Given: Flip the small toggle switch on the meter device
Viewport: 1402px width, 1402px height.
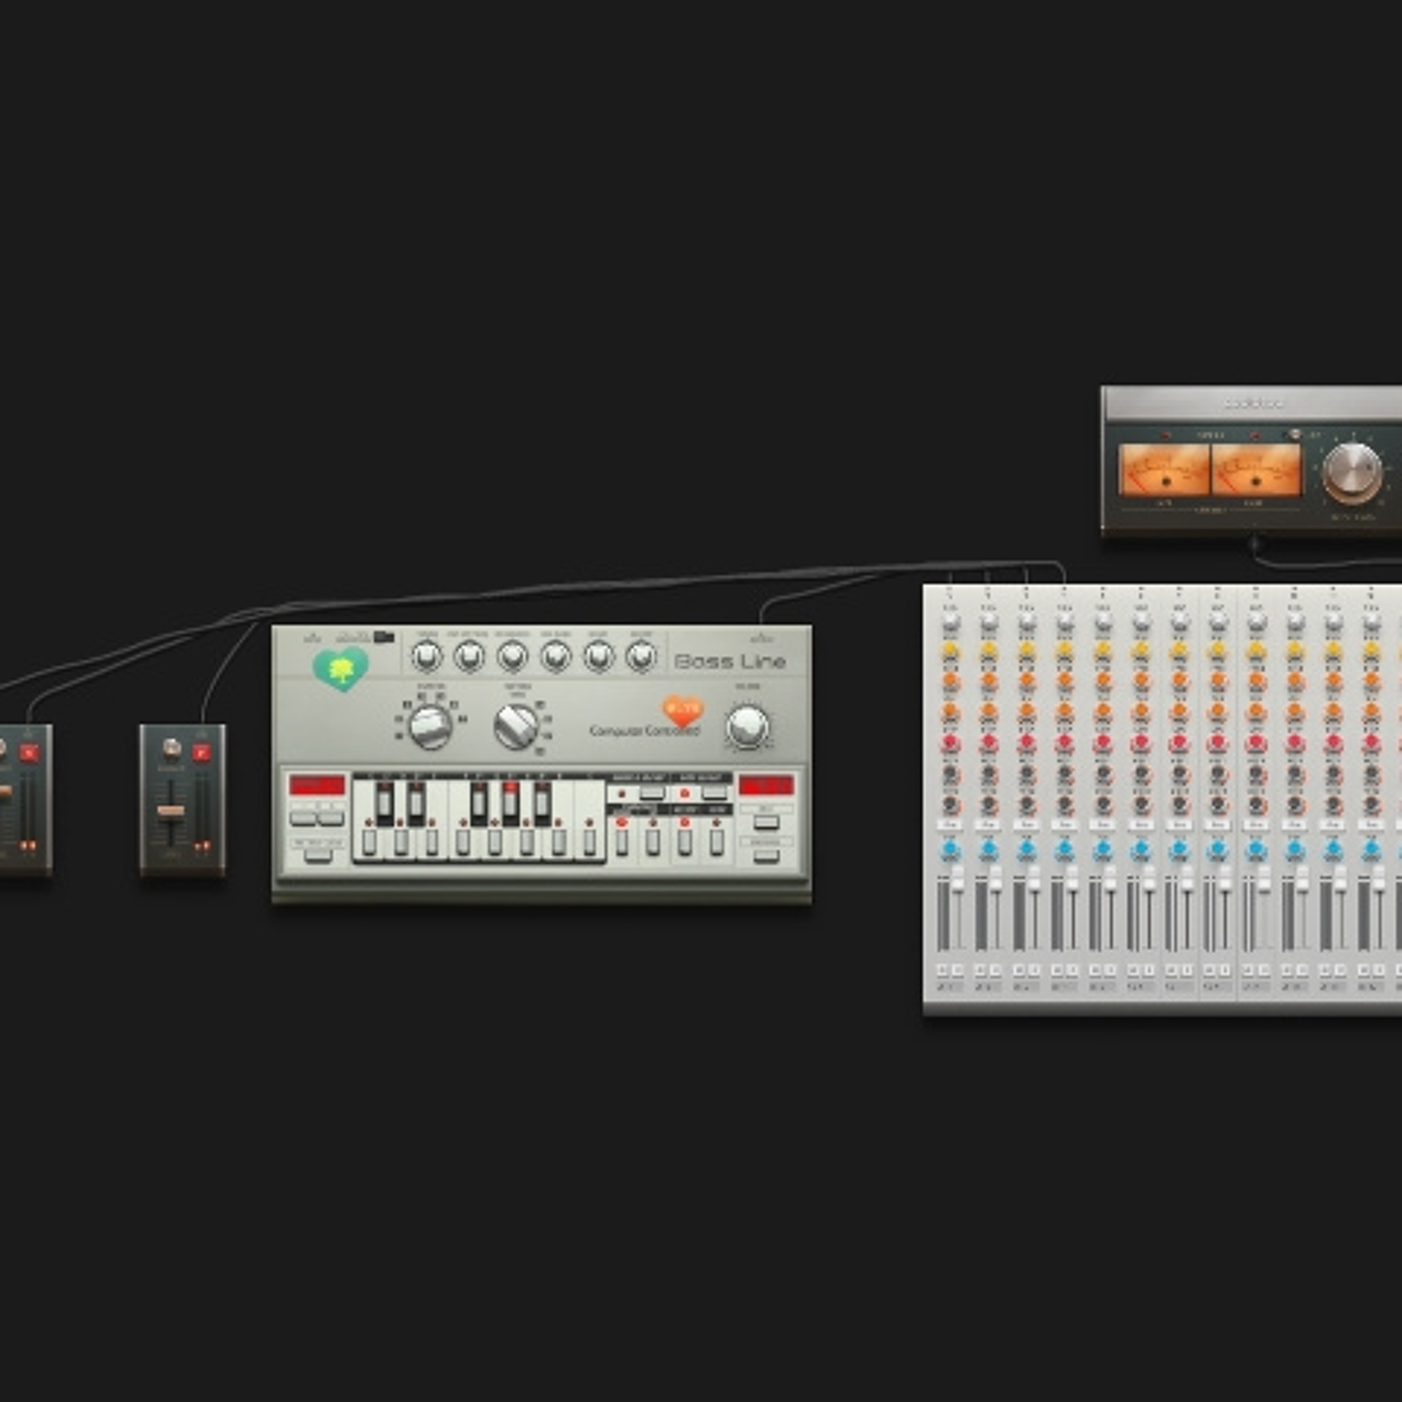Looking at the screenshot, I should [x=1295, y=435].
